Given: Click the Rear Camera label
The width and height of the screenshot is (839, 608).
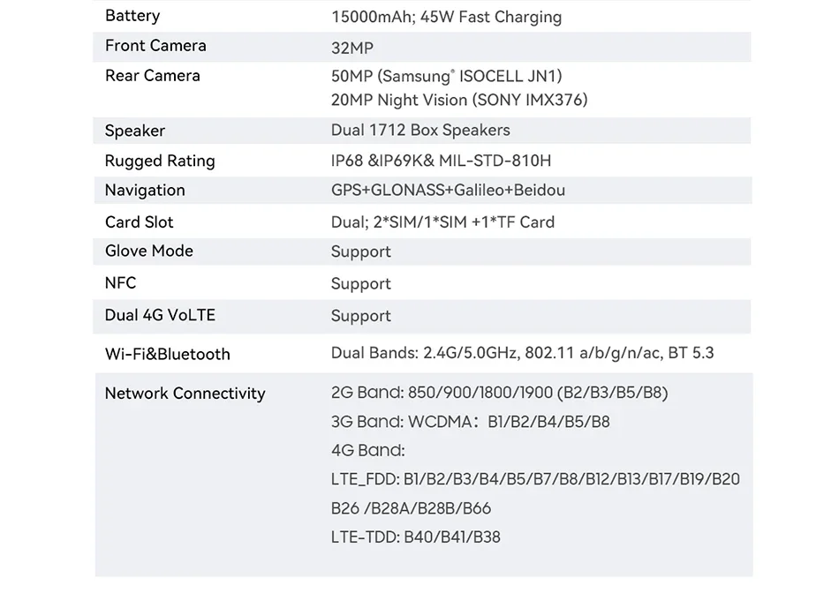Looking at the screenshot, I should coord(152,76).
